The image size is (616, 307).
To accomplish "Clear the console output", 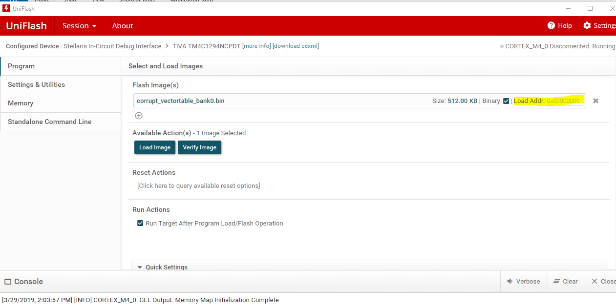I will 565,282.
